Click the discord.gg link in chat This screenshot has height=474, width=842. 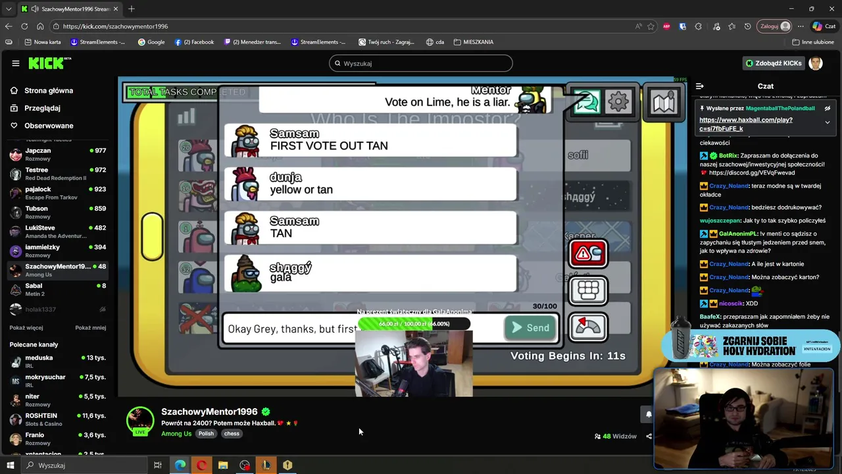(x=752, y=172)
